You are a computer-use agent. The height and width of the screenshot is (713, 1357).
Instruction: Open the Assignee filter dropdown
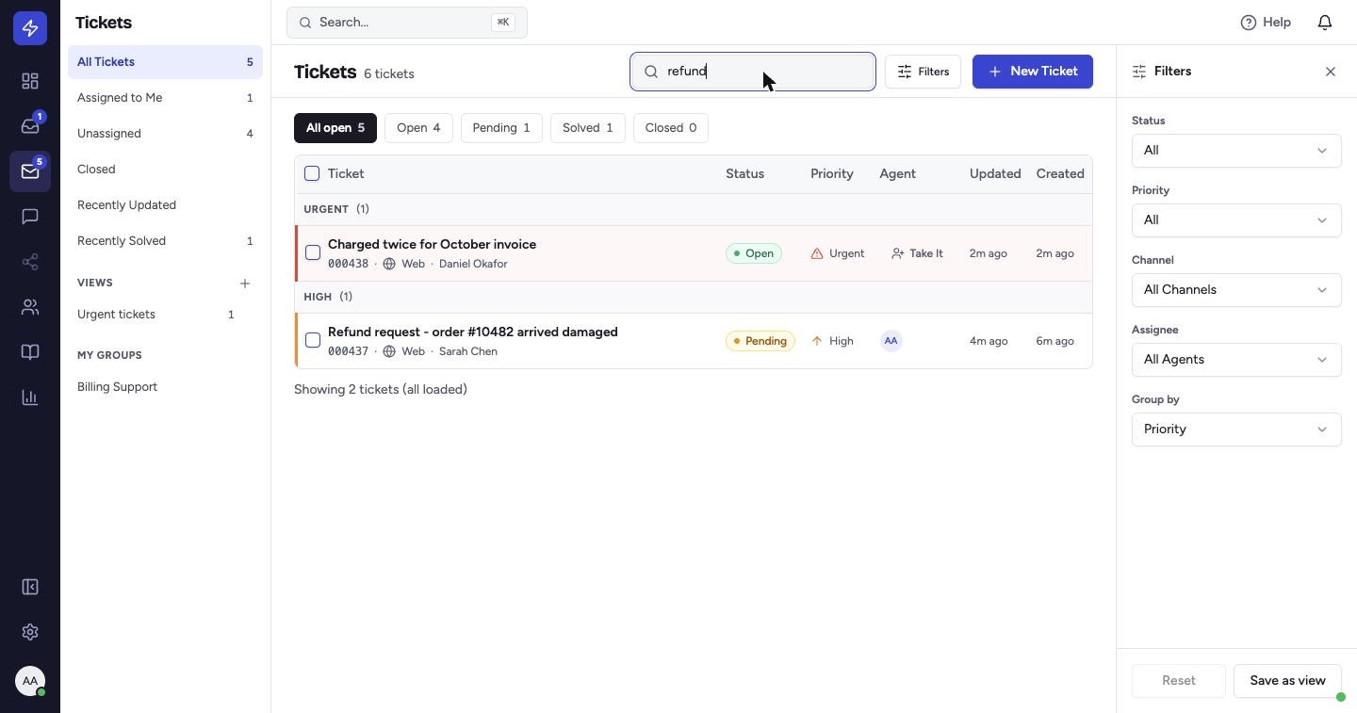(1236, 360)
